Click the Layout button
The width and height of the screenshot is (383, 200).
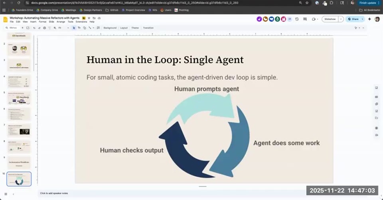pos(124,28)
